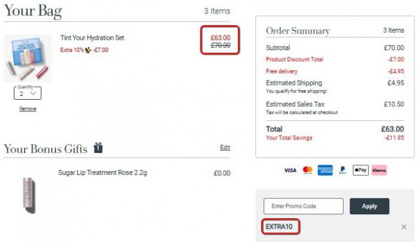Click the applied EXTRA10 code label
Viewport: 419px width, 242px height.
point(279,227)
